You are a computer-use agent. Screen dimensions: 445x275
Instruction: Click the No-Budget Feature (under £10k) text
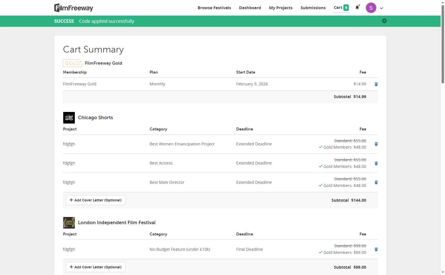180,249
